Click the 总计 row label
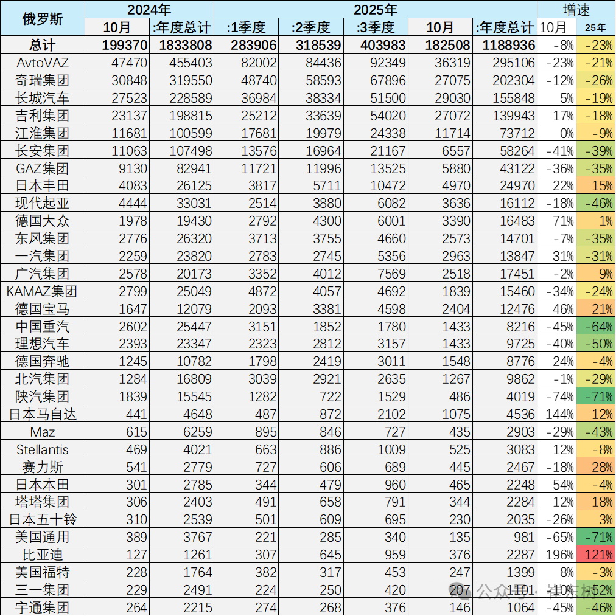This screenshot has width=616, height=616. point(42,45)
